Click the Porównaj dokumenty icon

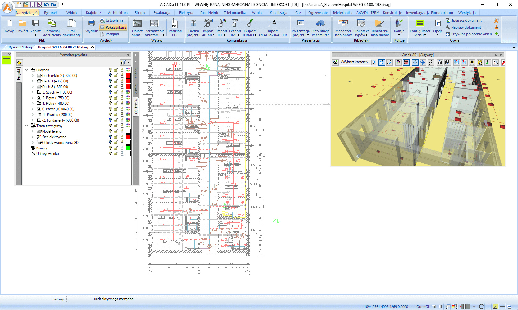[x=52, y=23]
